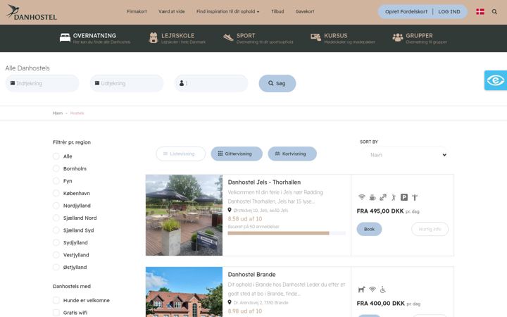Click the parking icon for Jels Thorhallen

pyautogui.click(x=404, y=197)
